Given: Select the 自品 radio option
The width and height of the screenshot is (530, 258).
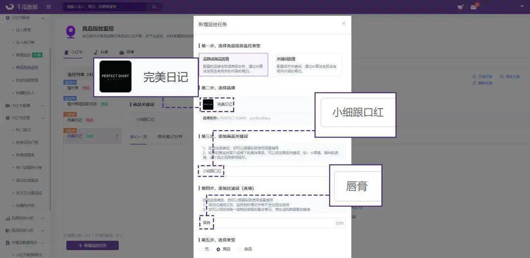Looking at the screenshot, I should [x=245, y=249].
